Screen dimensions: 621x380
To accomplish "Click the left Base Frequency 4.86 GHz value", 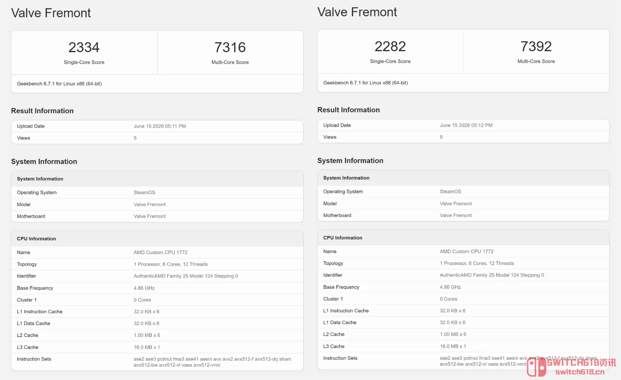I will pyautogui.click(x=144, y=288).
